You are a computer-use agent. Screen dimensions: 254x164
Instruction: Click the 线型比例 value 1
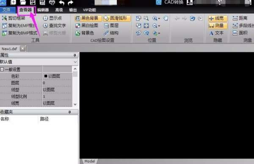[57, 97]
